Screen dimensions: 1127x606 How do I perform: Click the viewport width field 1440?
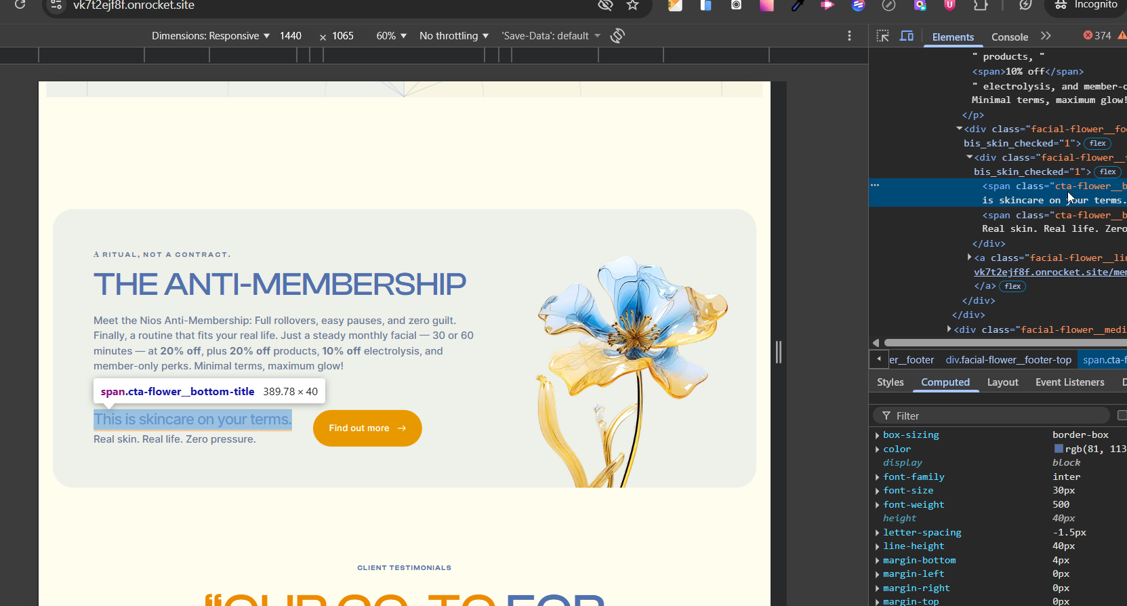point(291,36)
